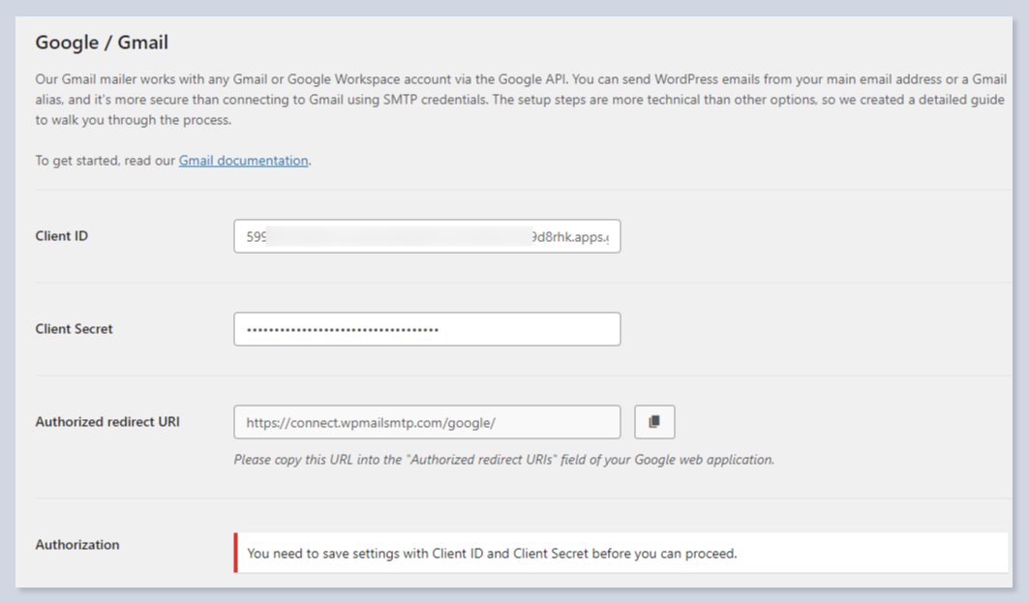The image size is (1029, 603).
Task: Click the 'Client ID' label
Action: [x=62, y=236]
